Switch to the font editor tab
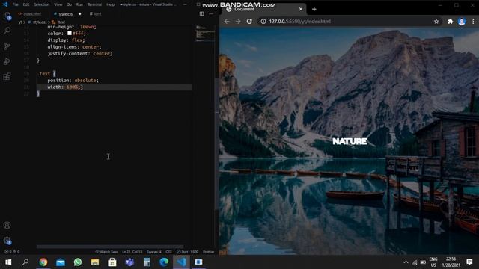Viewport: 479px width, 269px height. (96, 14)
